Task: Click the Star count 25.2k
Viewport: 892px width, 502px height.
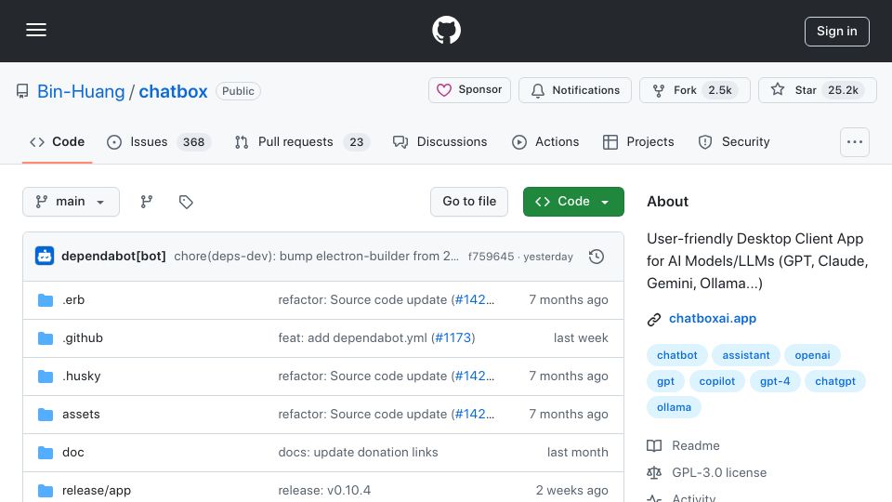Action: pyautogui.click(x=843, y=90)
